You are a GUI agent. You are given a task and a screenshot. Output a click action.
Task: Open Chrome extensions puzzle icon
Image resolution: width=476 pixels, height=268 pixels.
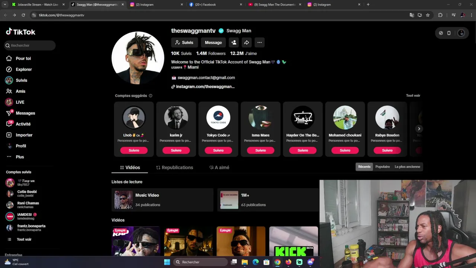[x=440, y=15]
